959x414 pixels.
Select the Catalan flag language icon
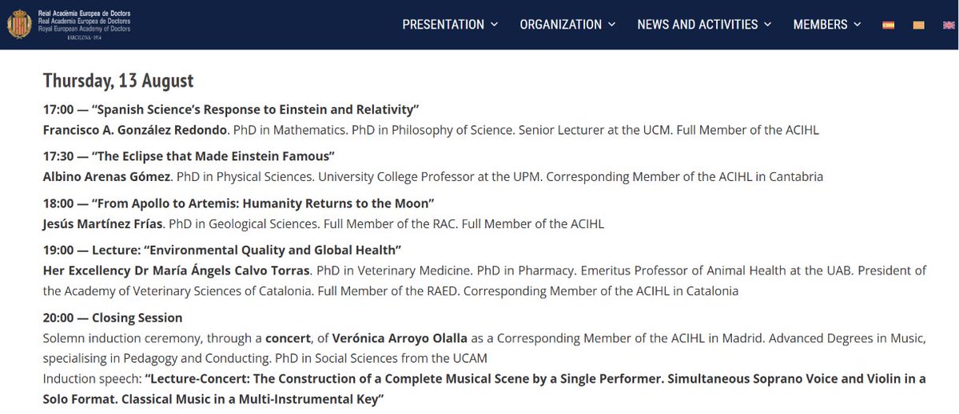click(x=919, y=25)
